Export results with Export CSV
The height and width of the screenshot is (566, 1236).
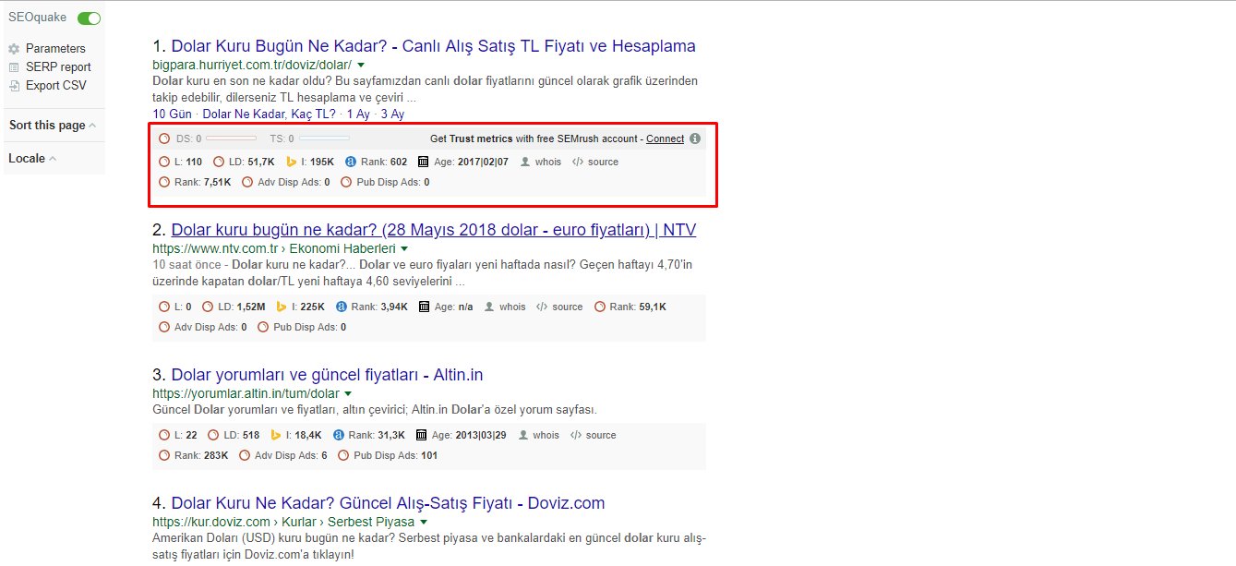tap(55, 86)
